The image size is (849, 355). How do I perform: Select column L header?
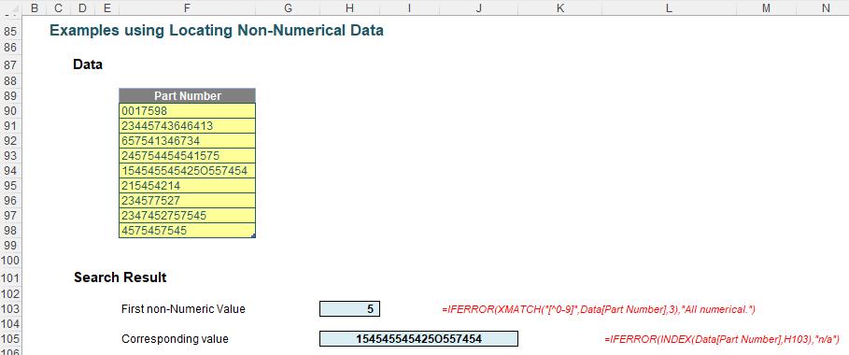(x=669, y=7)
